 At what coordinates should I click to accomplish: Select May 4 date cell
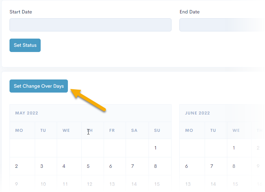pyautogui.click(x=64, y=166)
